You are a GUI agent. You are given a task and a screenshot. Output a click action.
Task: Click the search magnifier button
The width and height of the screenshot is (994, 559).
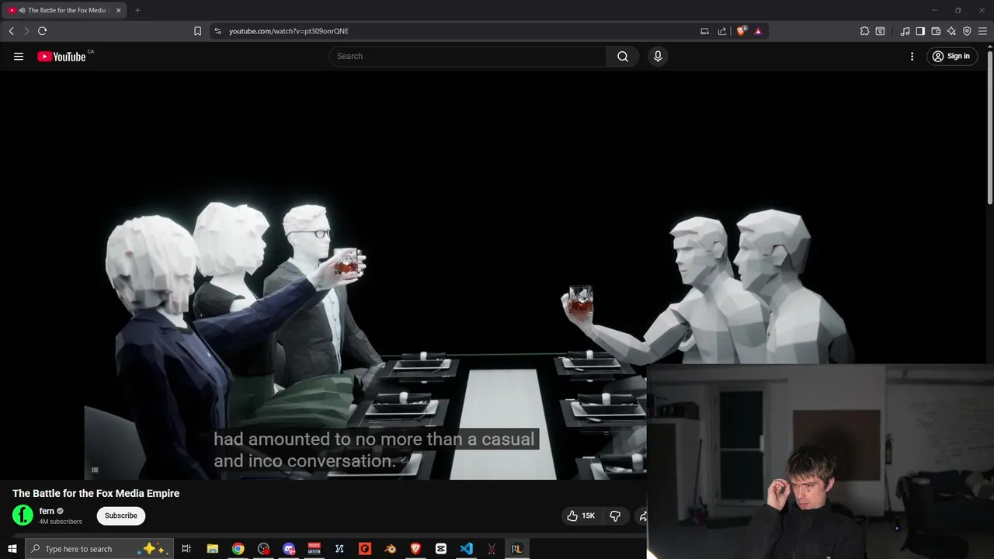pos(623,56)
